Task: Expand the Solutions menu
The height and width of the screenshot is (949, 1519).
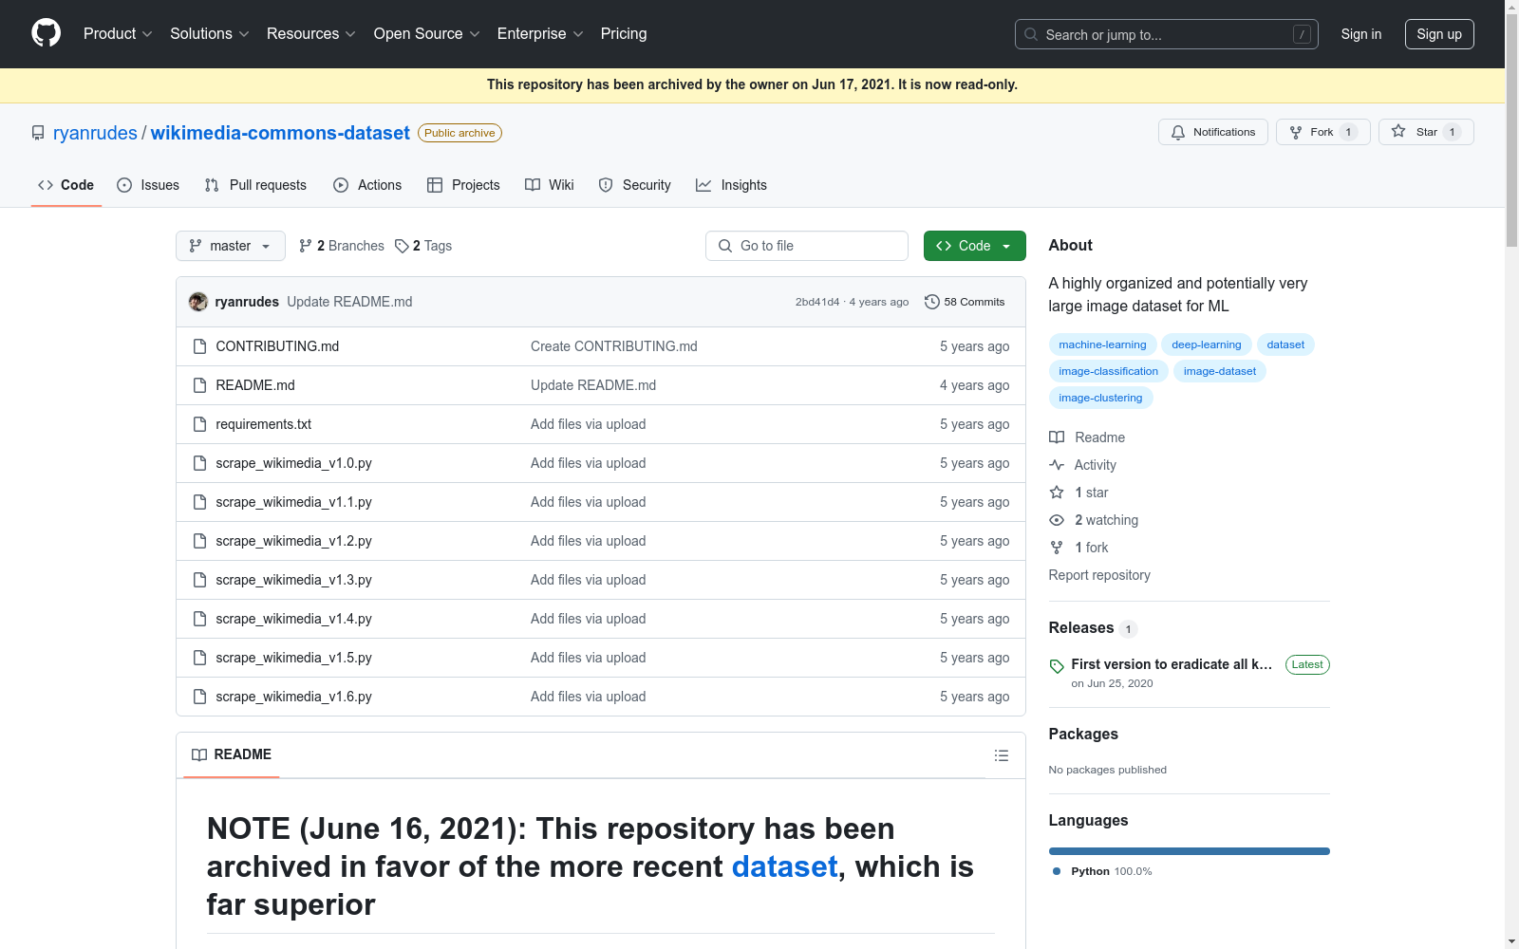Action: pos(209,33)
